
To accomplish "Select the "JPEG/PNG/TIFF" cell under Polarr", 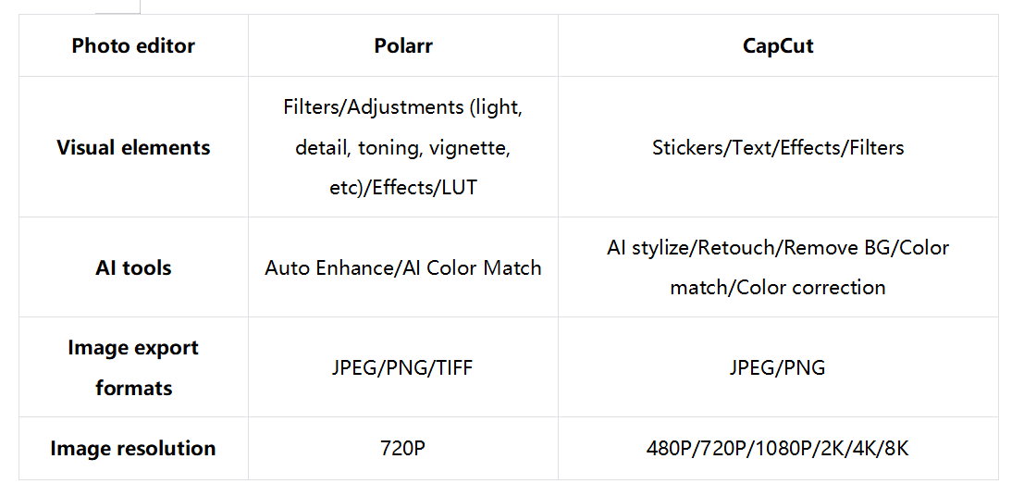I will pos(403,368).
